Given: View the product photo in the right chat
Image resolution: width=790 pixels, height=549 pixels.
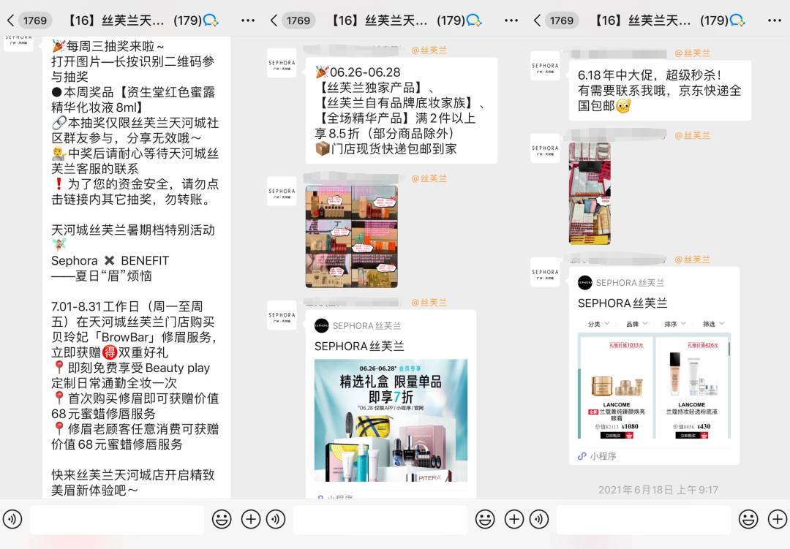Looking at the screenshot, I should (589, 193).
